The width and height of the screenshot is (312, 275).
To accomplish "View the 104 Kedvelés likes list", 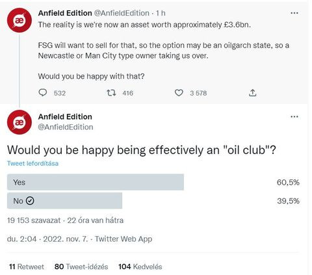I will (140, 267).
